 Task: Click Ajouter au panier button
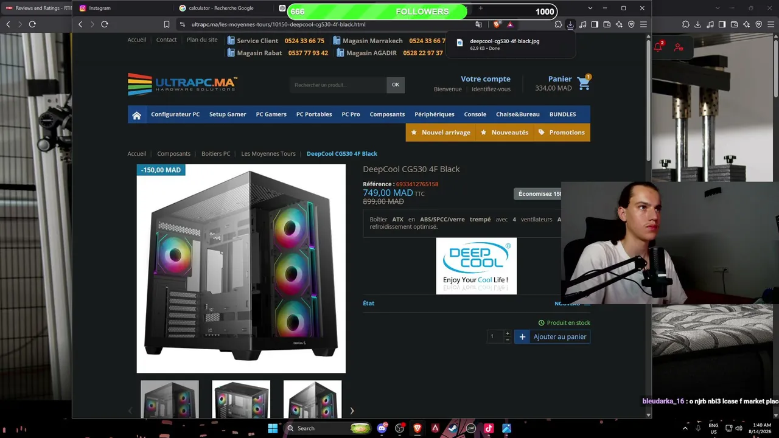(552, 337)
